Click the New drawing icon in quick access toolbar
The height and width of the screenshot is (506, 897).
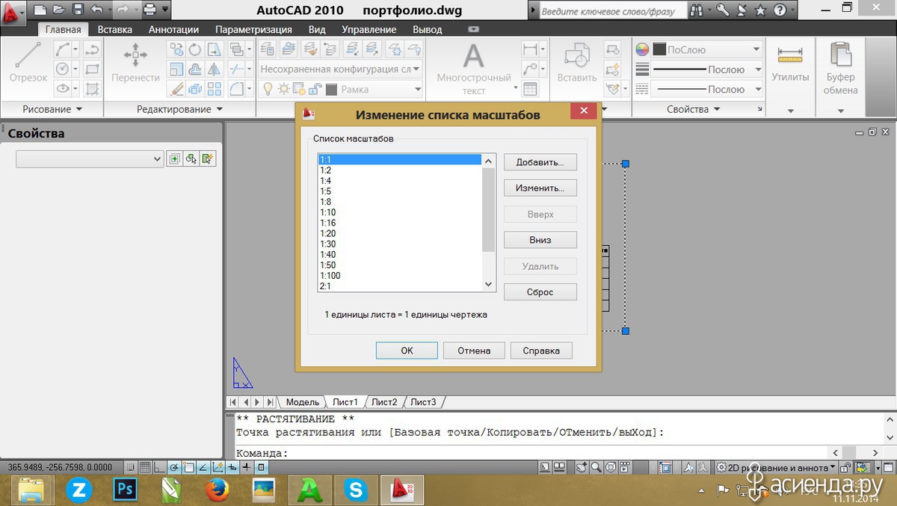point(40,10)
